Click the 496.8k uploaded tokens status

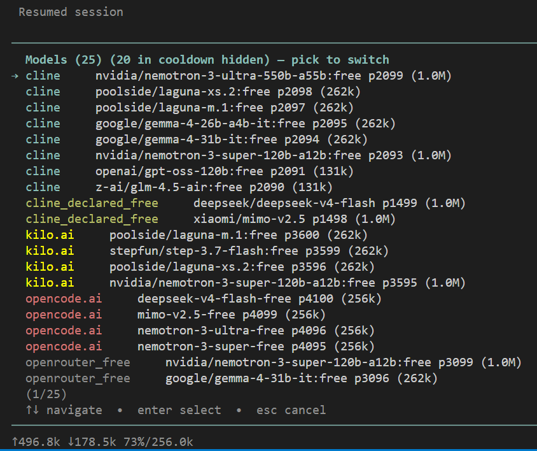[36, 442]
